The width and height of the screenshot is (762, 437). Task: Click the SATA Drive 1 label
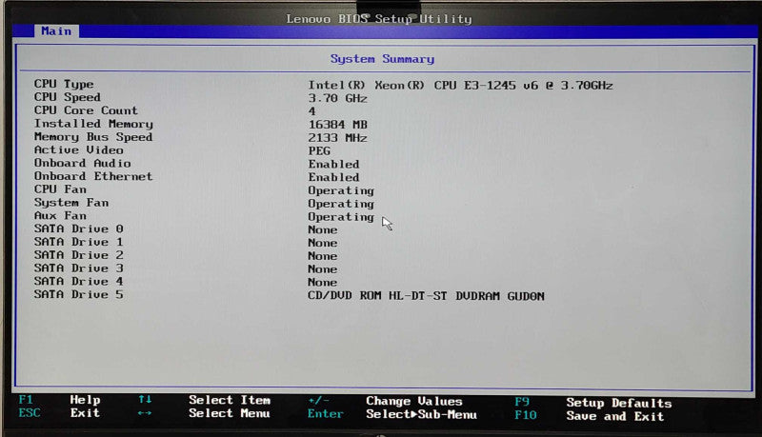tap(79, 242)
